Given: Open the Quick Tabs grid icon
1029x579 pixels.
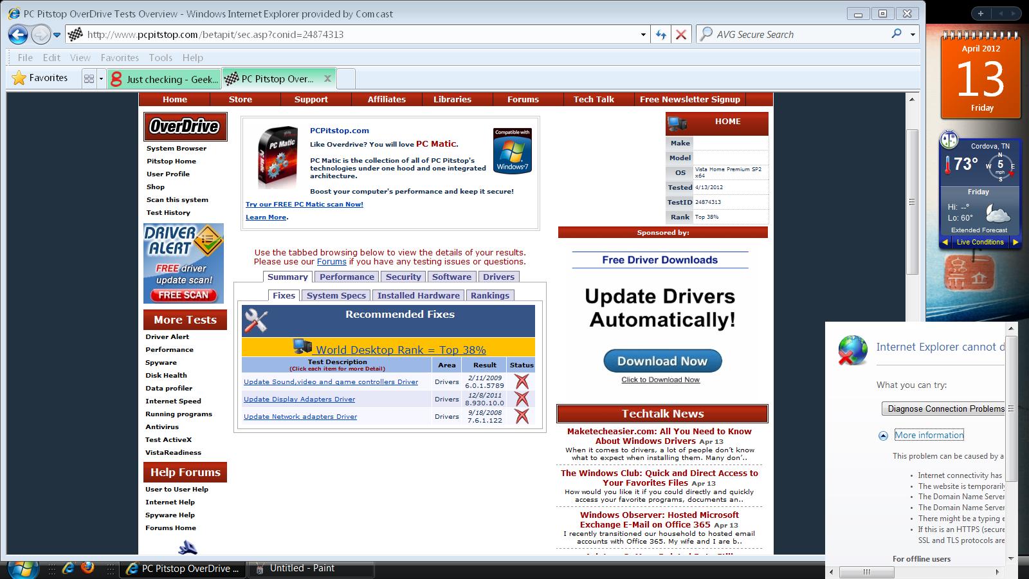Looking at the screenshot, I should click(89, 78).
